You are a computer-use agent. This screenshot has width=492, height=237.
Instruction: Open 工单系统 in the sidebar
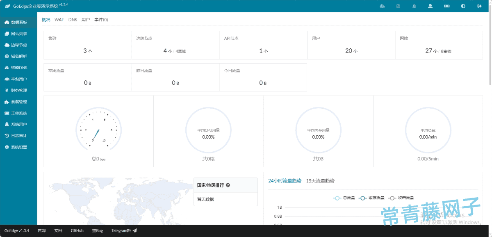(18, 113)
